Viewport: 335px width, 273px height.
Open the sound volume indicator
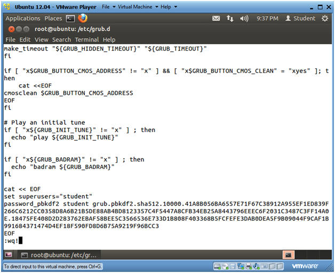point(244,19)
